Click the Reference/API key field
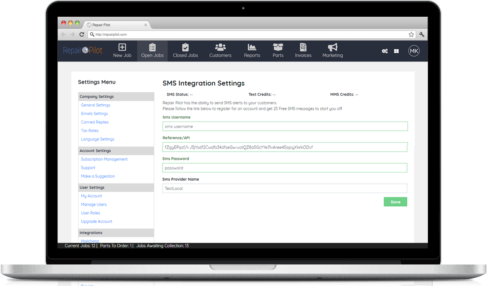 pos(285,147)
